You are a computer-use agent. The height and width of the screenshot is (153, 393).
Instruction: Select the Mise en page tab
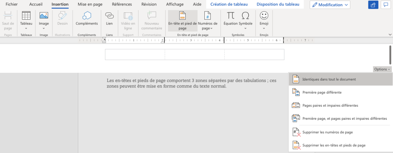tap(90, 5)
